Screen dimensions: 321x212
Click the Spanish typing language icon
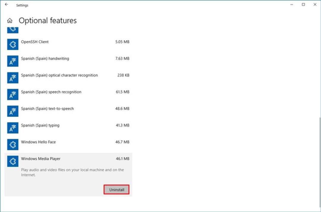click(x=13, y=128)
